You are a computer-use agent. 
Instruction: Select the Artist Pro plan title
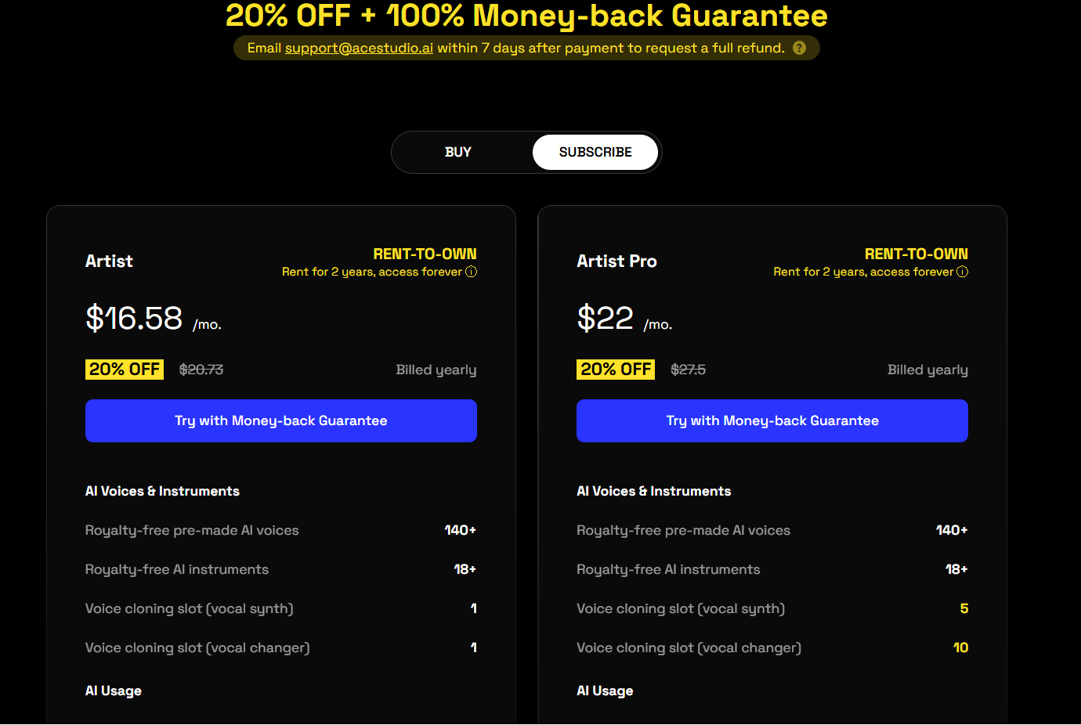click(x=616, y=262)
